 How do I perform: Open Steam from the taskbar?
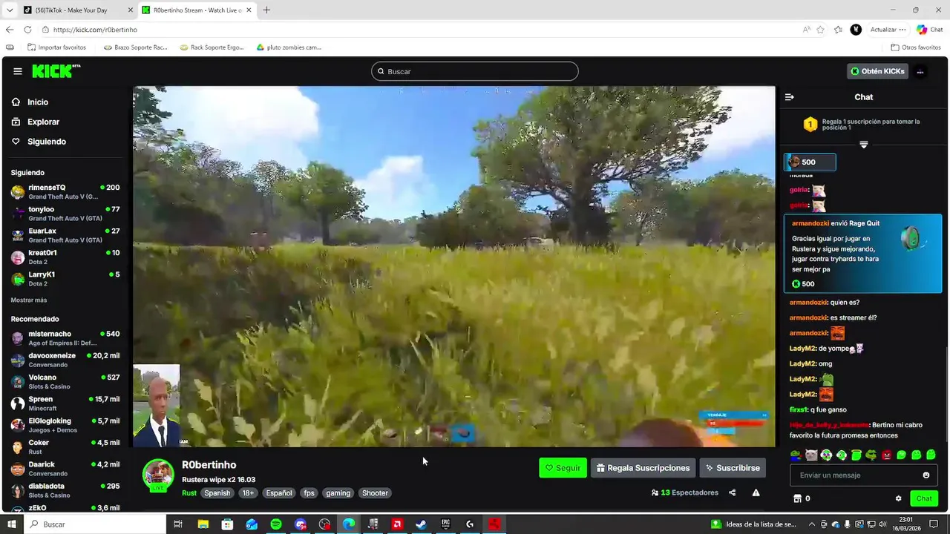click(421, 524)
